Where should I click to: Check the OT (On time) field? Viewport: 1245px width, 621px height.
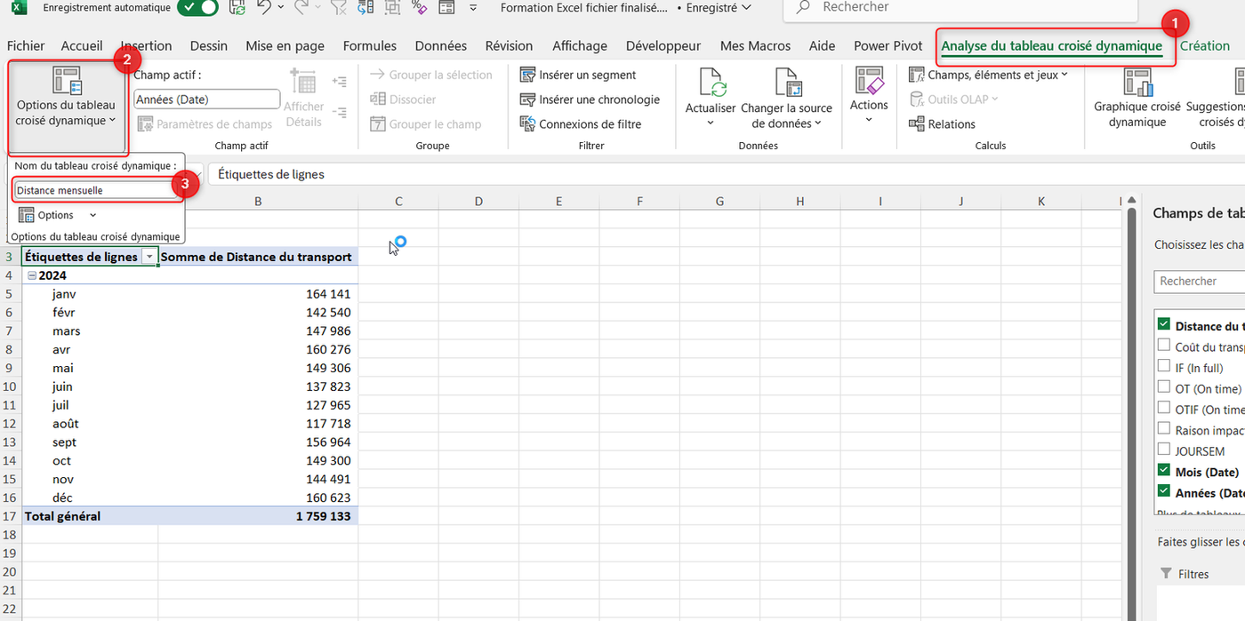1164,387
